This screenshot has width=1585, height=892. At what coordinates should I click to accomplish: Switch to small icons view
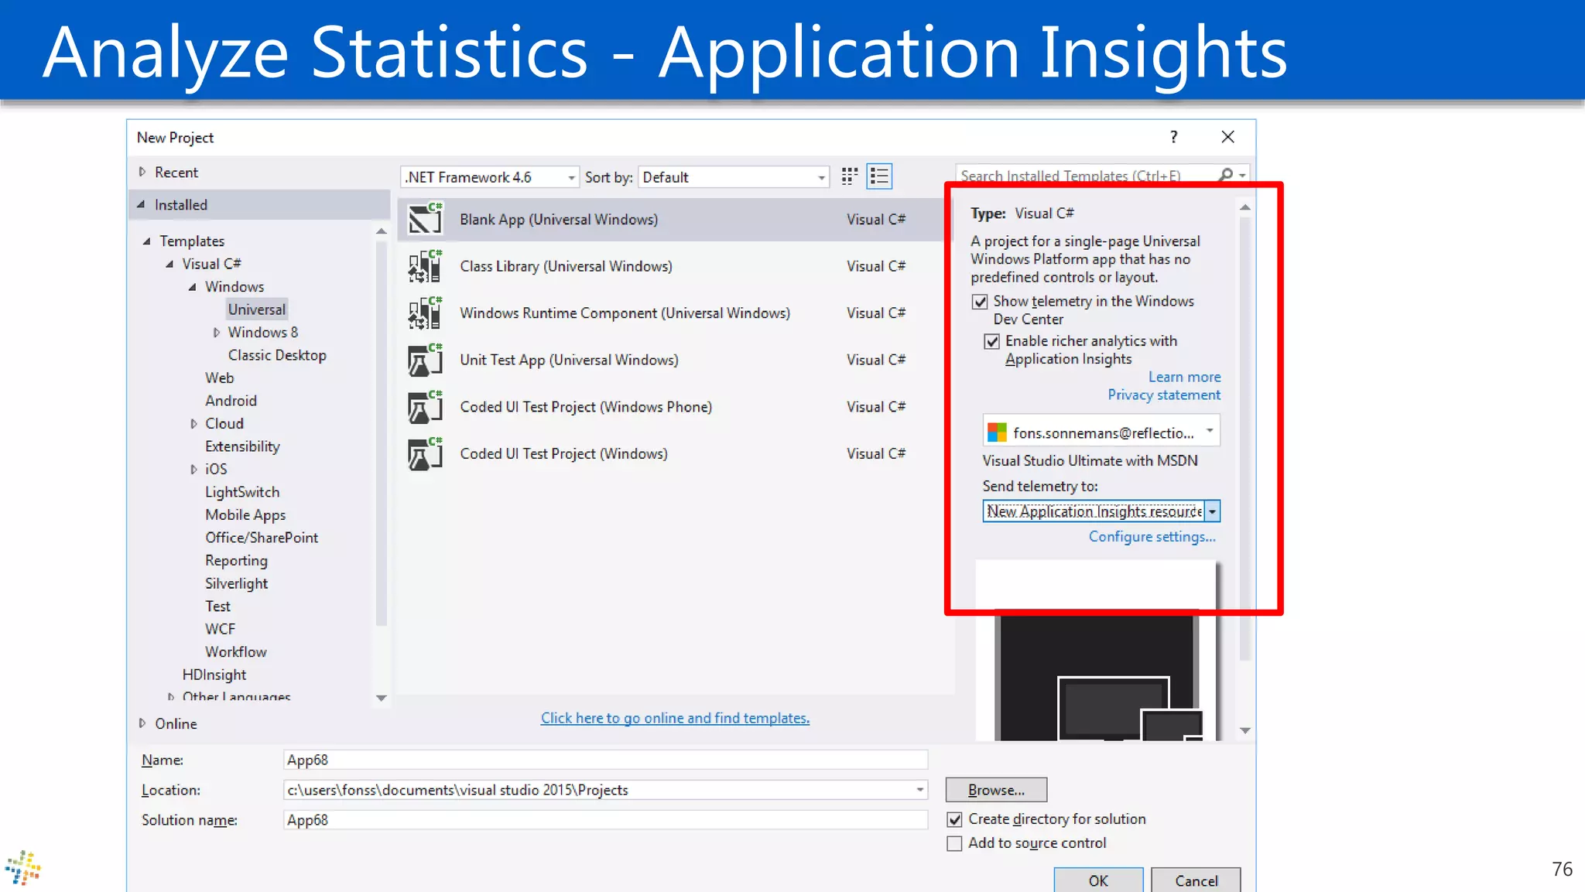849,176
